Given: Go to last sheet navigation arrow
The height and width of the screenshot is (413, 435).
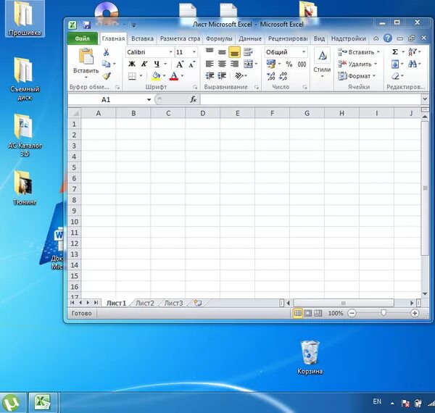Looking at the screenshot, I should click(96, 303).
